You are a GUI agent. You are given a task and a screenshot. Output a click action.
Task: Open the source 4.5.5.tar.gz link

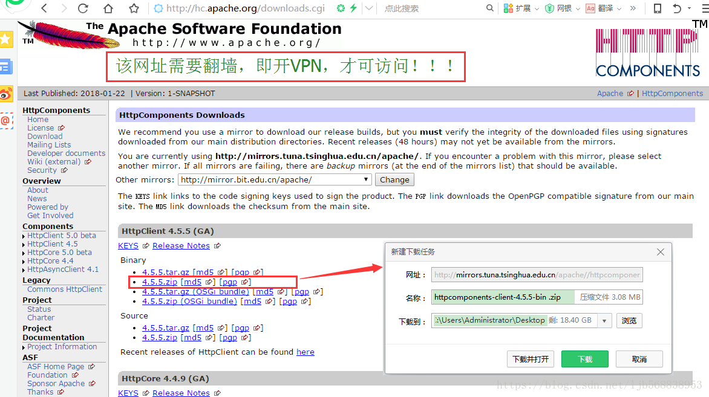coord(166,328)
